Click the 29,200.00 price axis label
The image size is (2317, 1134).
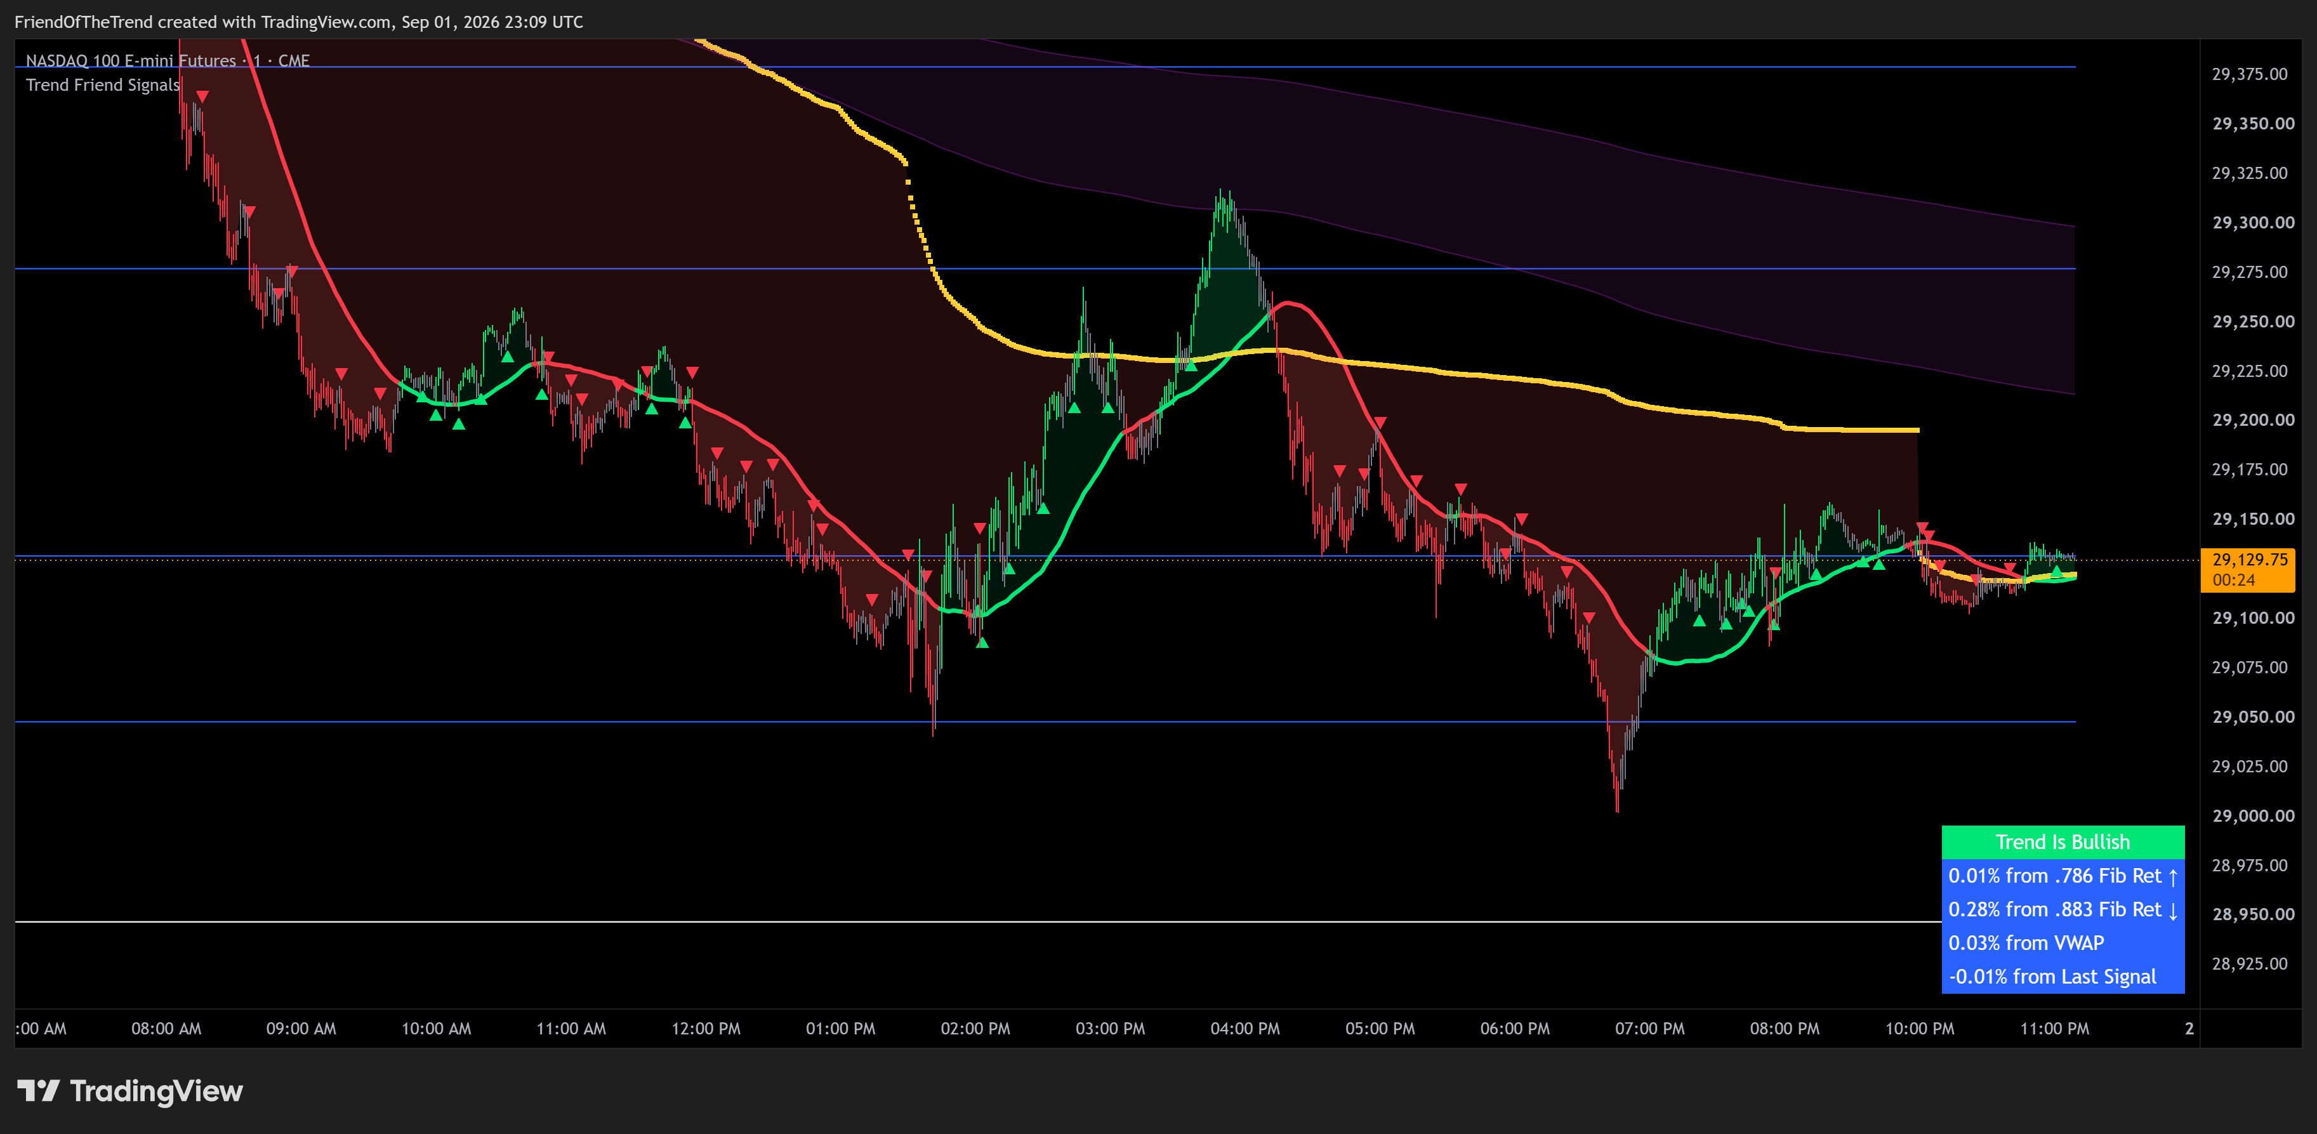click(2252, 420)
